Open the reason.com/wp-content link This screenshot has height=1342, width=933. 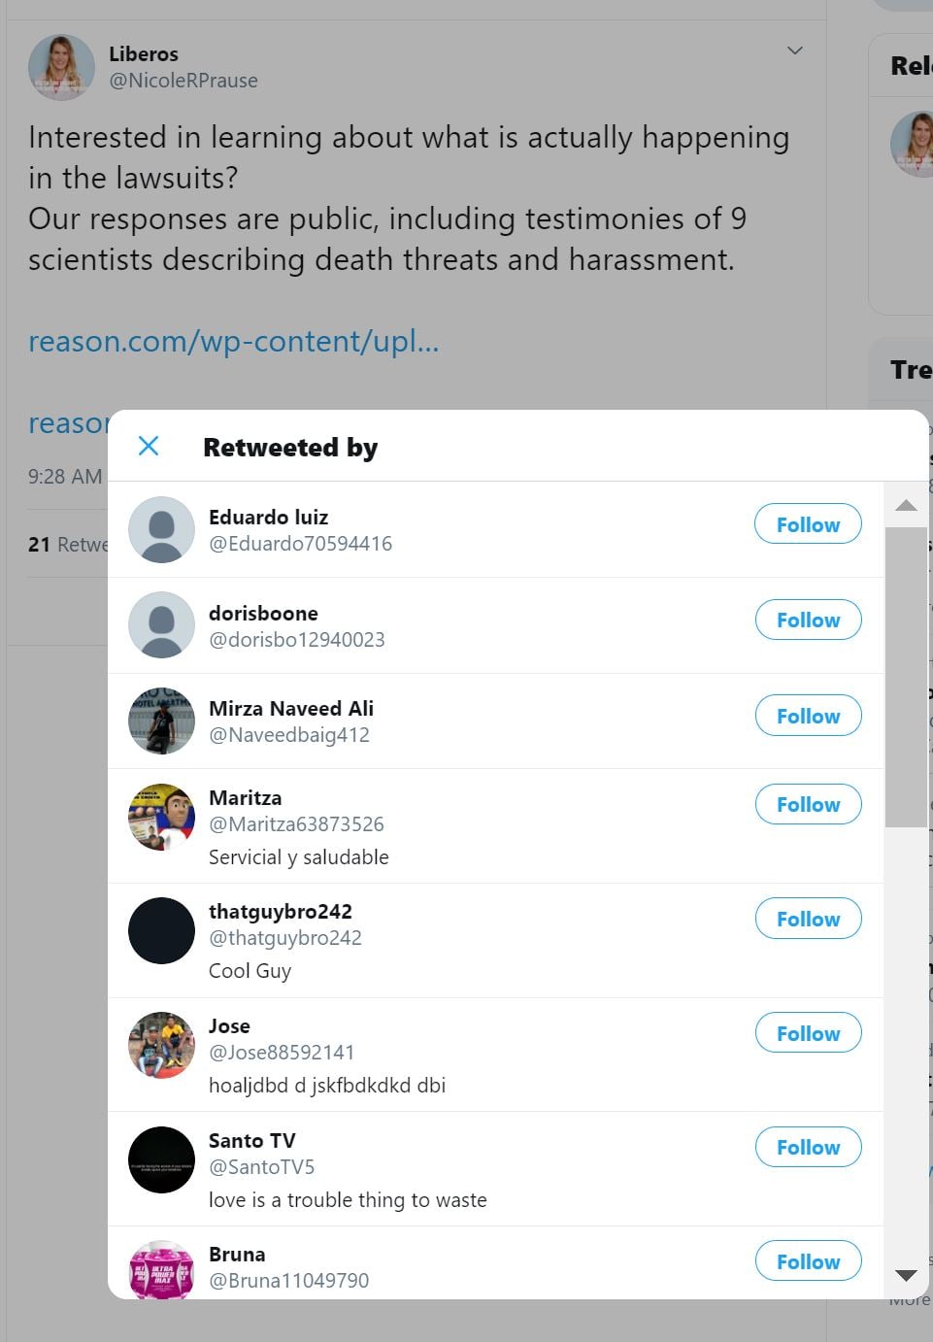tap(234, 341)
